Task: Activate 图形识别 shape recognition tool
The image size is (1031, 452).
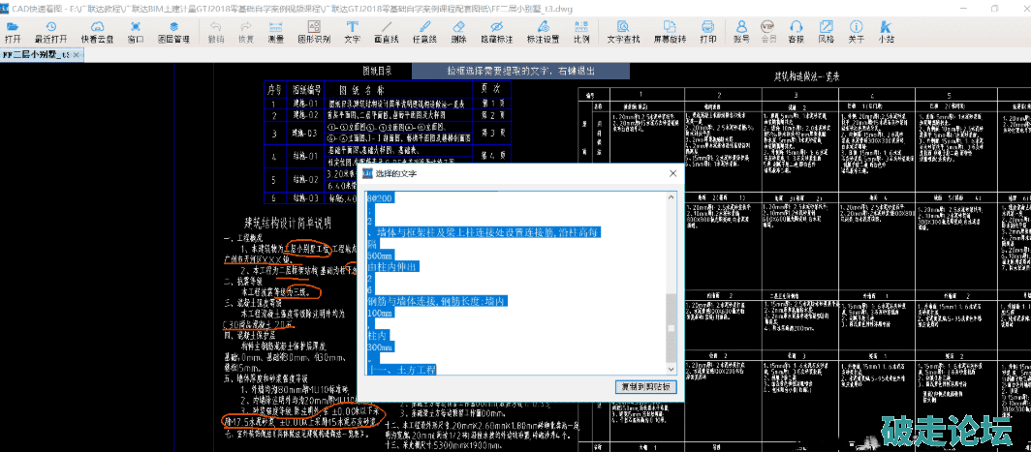Action: coord(313,29)
